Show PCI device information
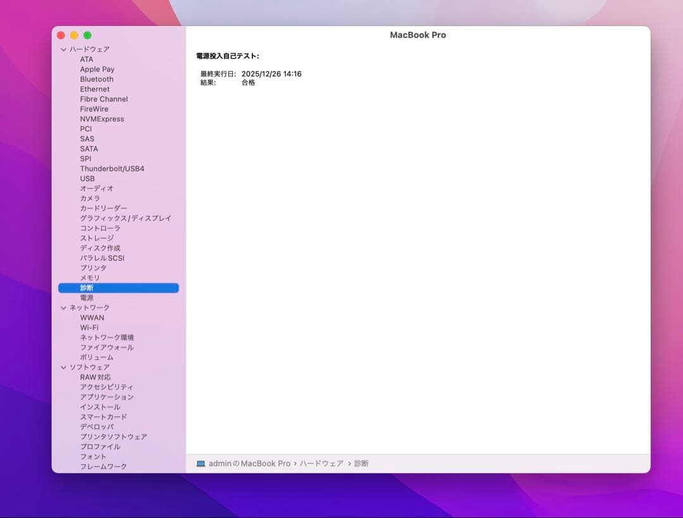683x518 pixels. 86,129
